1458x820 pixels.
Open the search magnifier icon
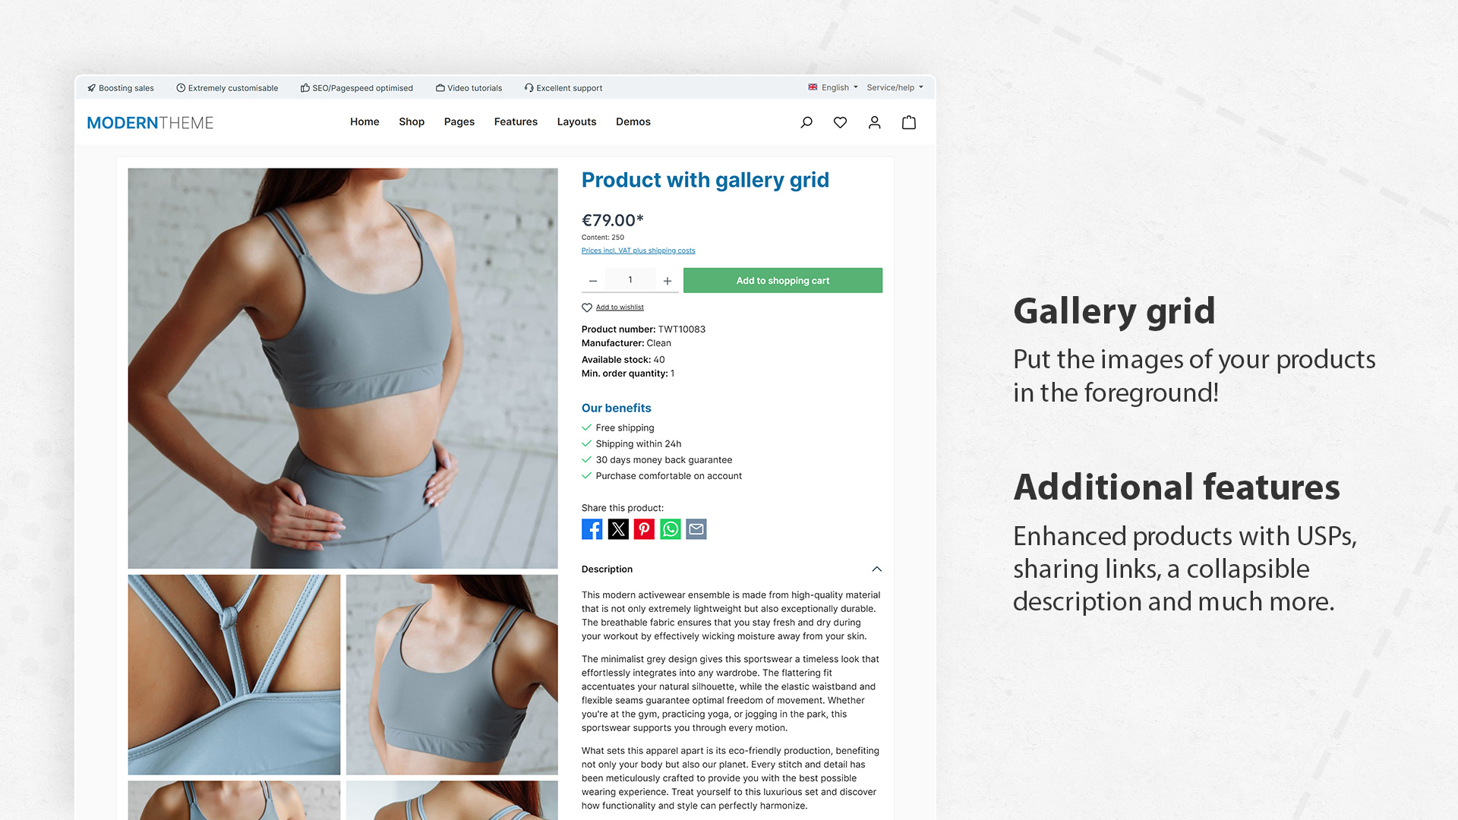coord(806,122)
